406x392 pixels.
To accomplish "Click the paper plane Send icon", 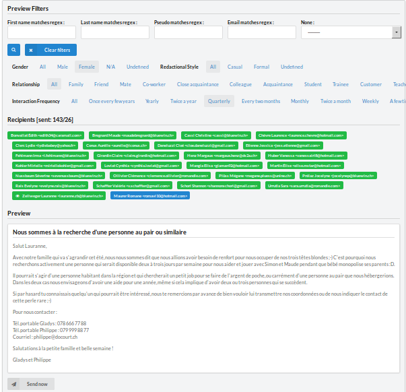I will (15, 384).
